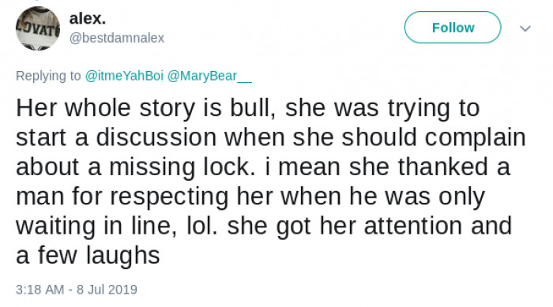The width and height of the screenshot is (553, 307).
Task: Click the phrase "a few laughs"
Action: (x=88, y=256)
